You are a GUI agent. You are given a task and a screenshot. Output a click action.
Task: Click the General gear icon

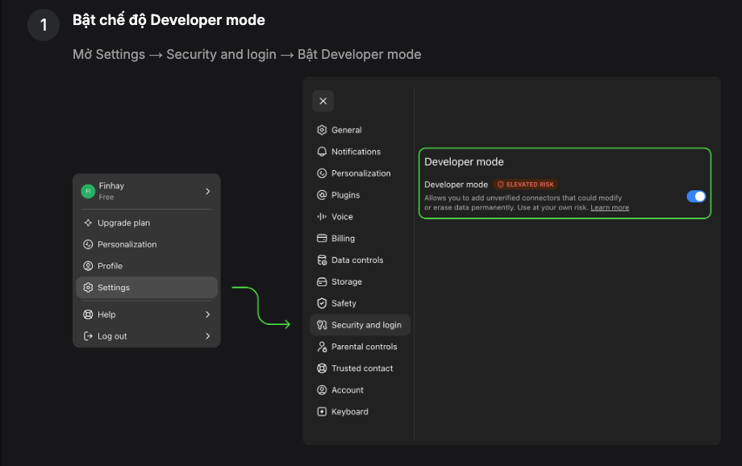tap(322, 130)
